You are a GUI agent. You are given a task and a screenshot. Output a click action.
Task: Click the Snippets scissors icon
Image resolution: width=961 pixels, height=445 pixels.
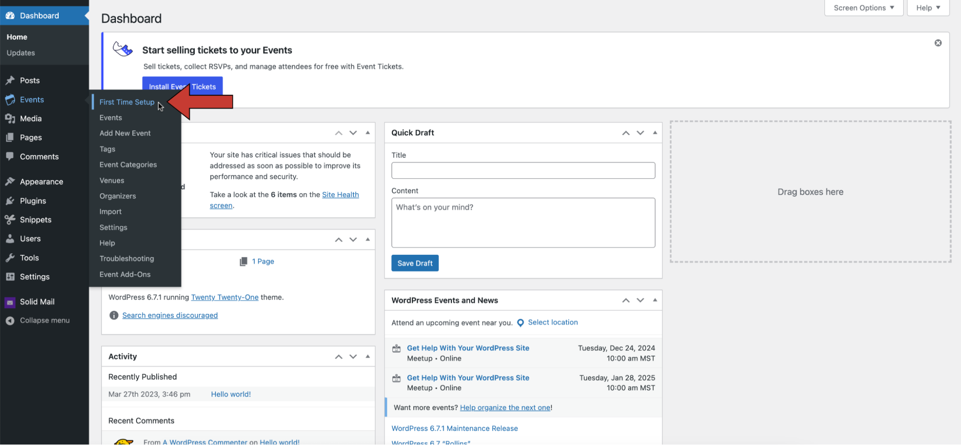10,220
